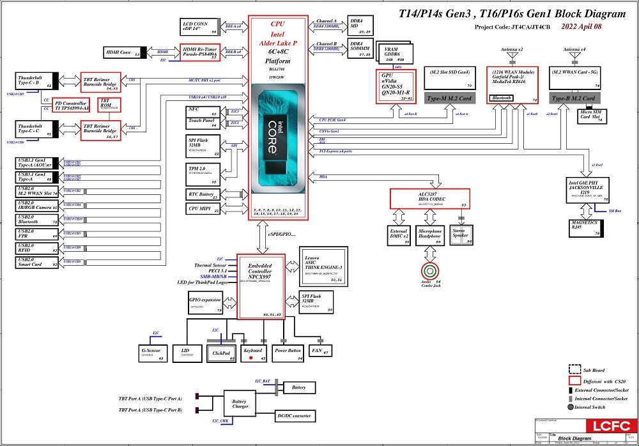Click the M.2 WWAN Card - 5G block
Viewport: 639px width, 446px height.
point(574,79)
